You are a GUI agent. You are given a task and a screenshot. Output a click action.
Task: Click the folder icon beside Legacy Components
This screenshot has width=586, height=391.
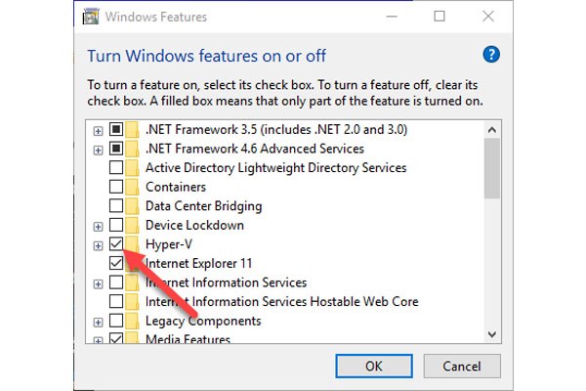(132, 321)
